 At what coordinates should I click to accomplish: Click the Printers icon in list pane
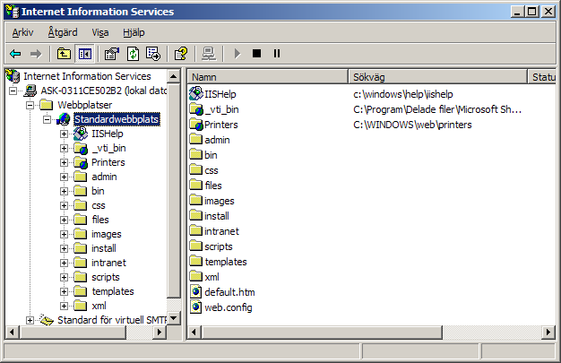point(196,125)
